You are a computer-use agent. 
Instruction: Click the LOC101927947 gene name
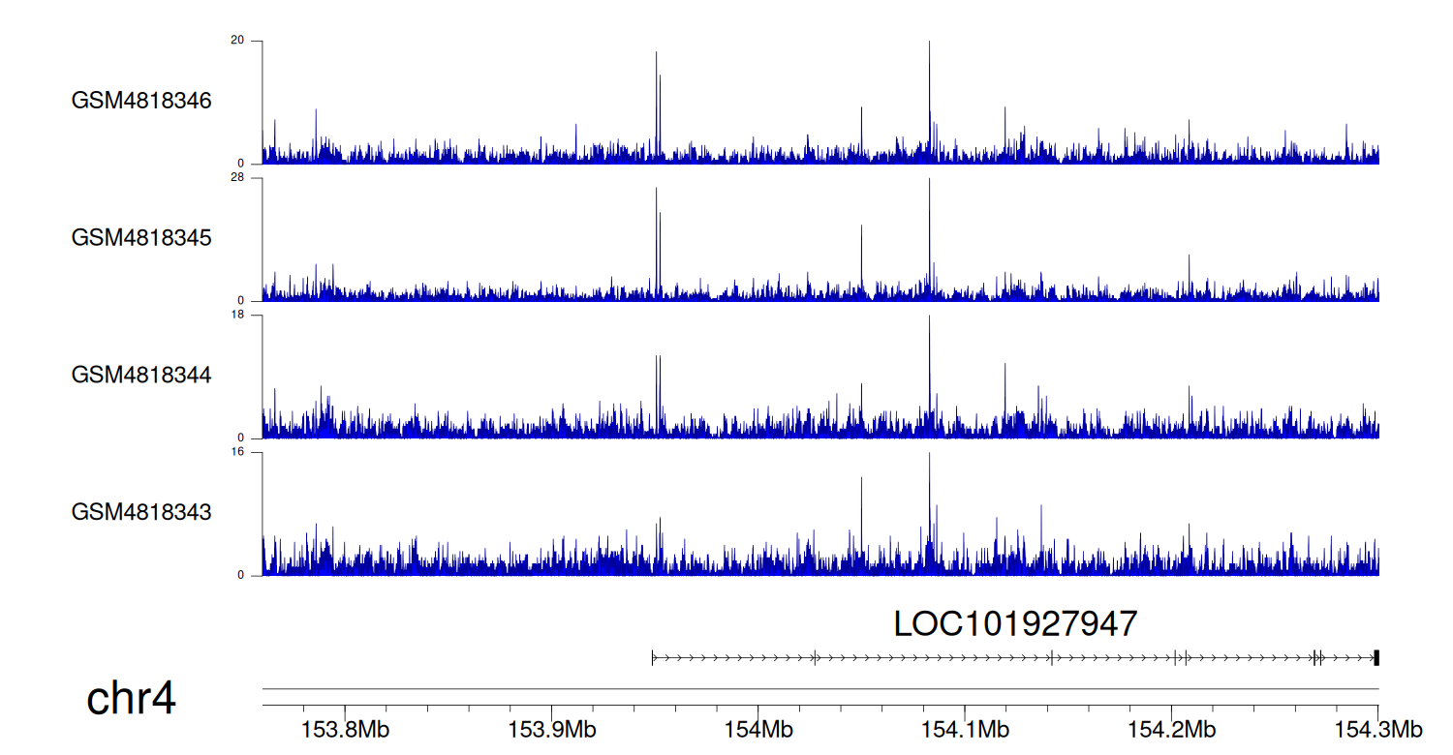1014,624
